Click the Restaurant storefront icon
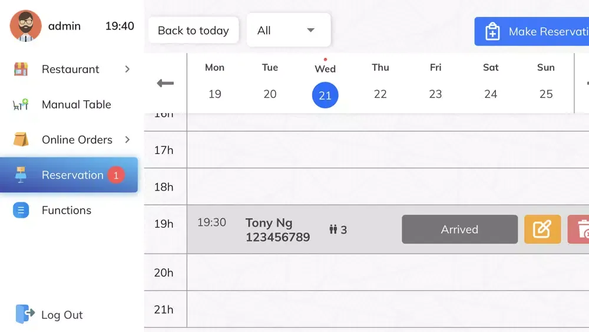589x332 pixels. (x=21, y=69)
